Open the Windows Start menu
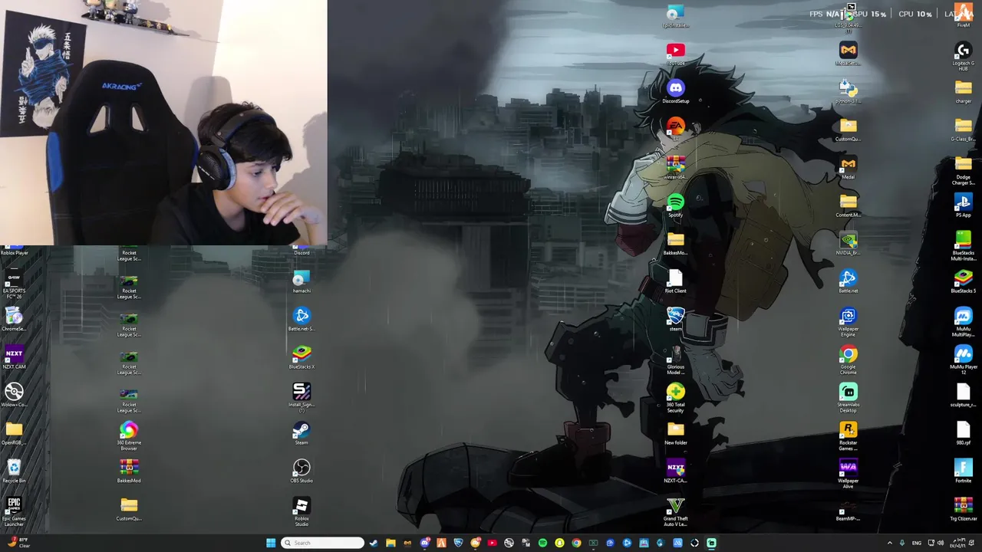 click(271, 543)
